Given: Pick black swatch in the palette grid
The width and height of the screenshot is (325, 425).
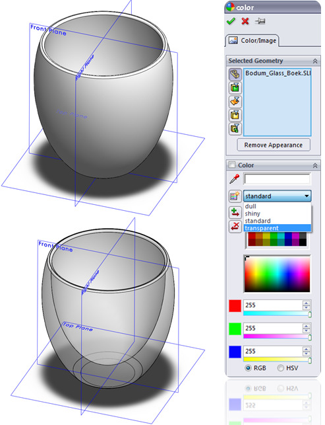Looking at the screenshot, I should click(303, 242).
